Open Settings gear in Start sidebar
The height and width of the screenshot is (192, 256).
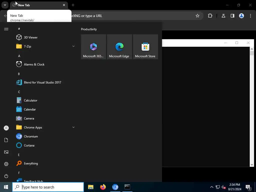6,164
